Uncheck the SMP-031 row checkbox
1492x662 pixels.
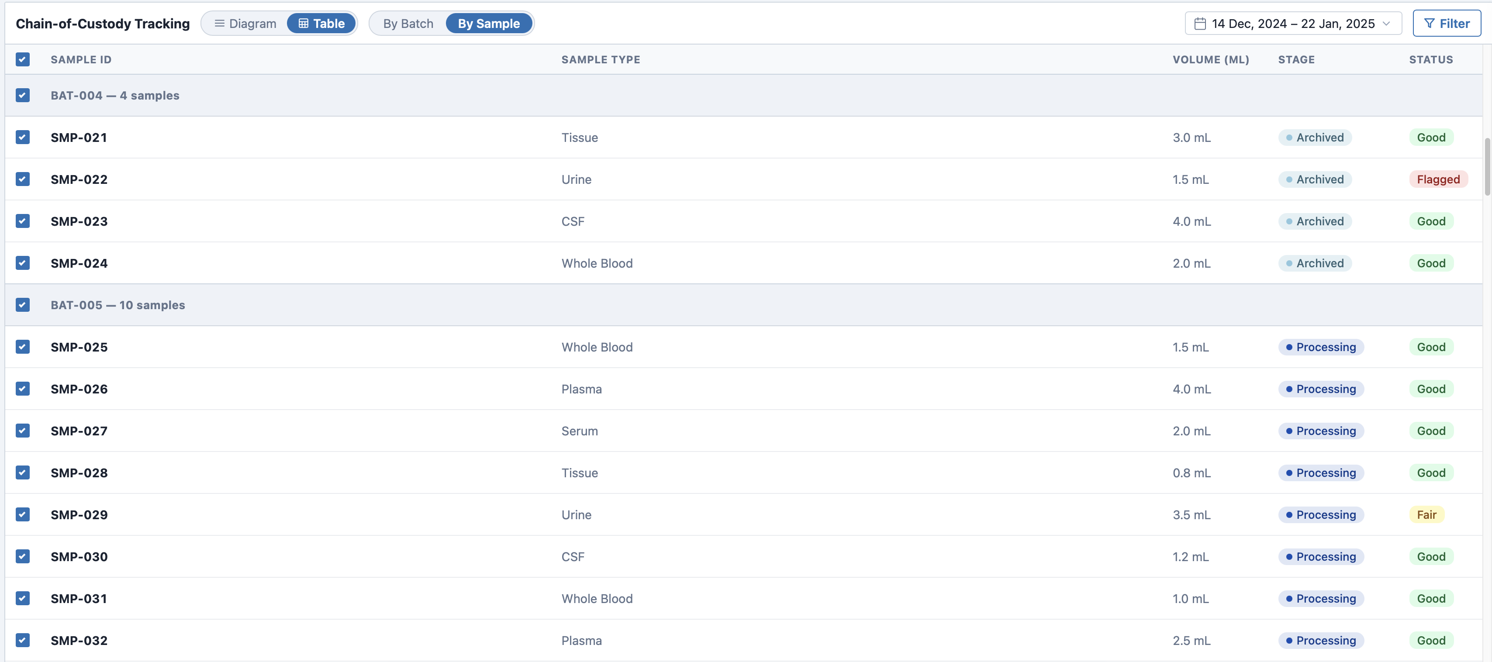pyautogui.click(x=23, y=598)
